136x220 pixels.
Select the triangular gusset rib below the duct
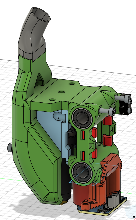[40, 80]
